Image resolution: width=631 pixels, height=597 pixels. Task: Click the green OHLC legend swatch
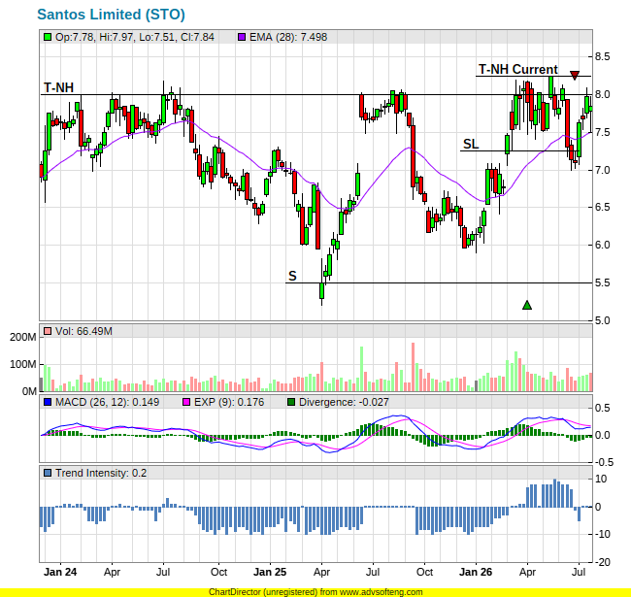[x=48, y=37]
